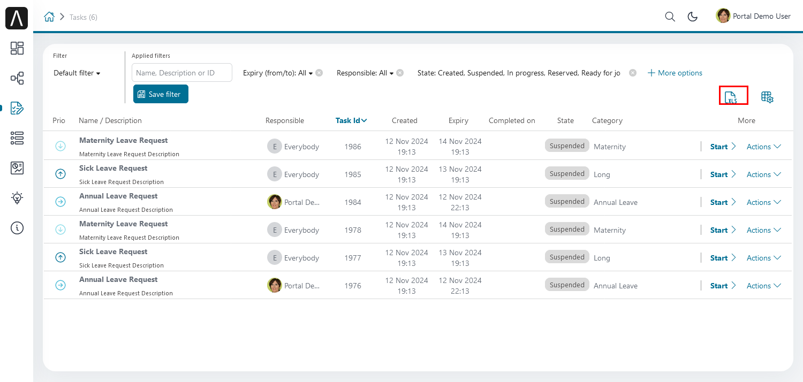Open global search magnifier icon
Viewport: 803px width, 382px height.
point(670,17)
